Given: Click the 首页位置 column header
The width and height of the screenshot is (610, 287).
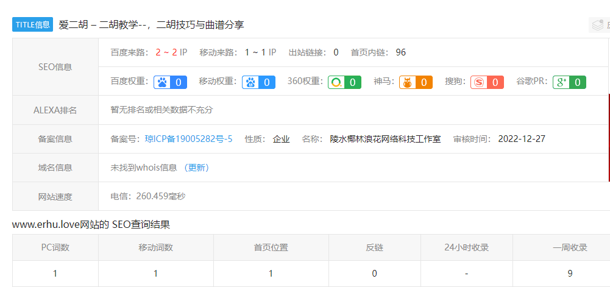Looking at the screenshot, I should (271, 247).
